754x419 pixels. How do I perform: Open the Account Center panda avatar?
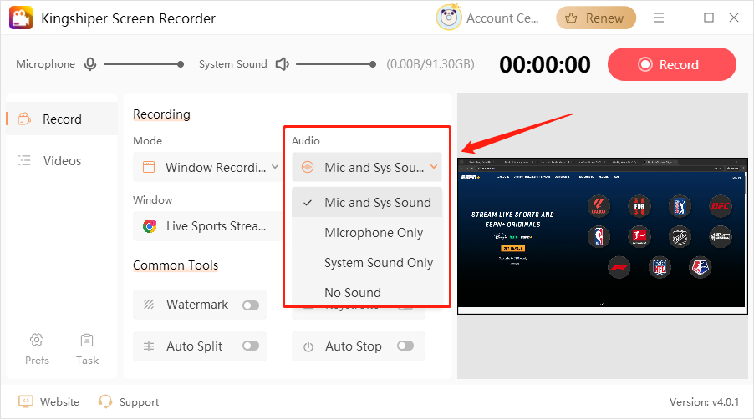[x=449, y=18]
